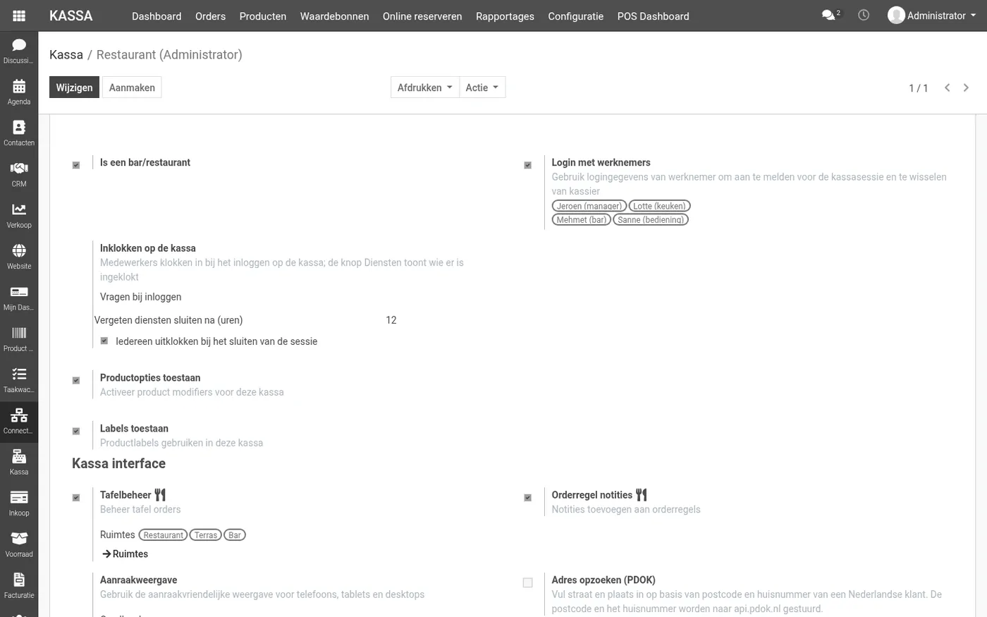The width and height of the screenshot is (987, 617).
Task: Open the Configuratie menu
Action: pyautogui.click(x=576, y=16)
